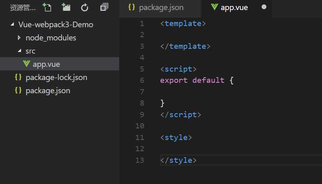Select the Vue-webpack3-Demo project name

(x=56, y=25)
